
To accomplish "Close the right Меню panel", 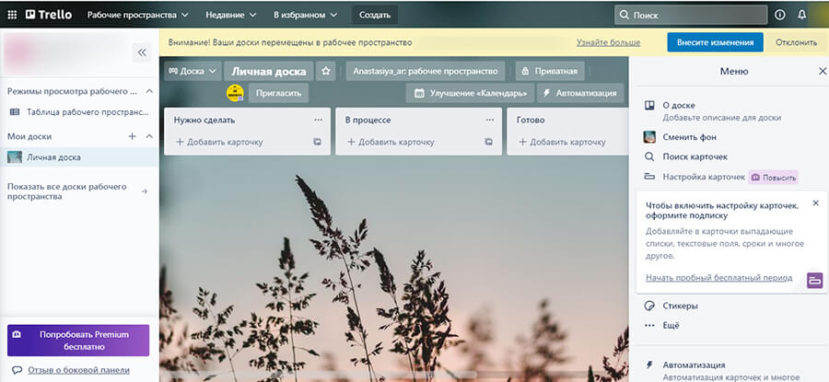I will coord(823,71).
